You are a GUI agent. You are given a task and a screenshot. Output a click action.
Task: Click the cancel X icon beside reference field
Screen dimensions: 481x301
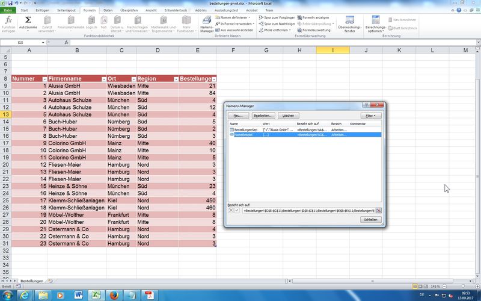(230, 210)
